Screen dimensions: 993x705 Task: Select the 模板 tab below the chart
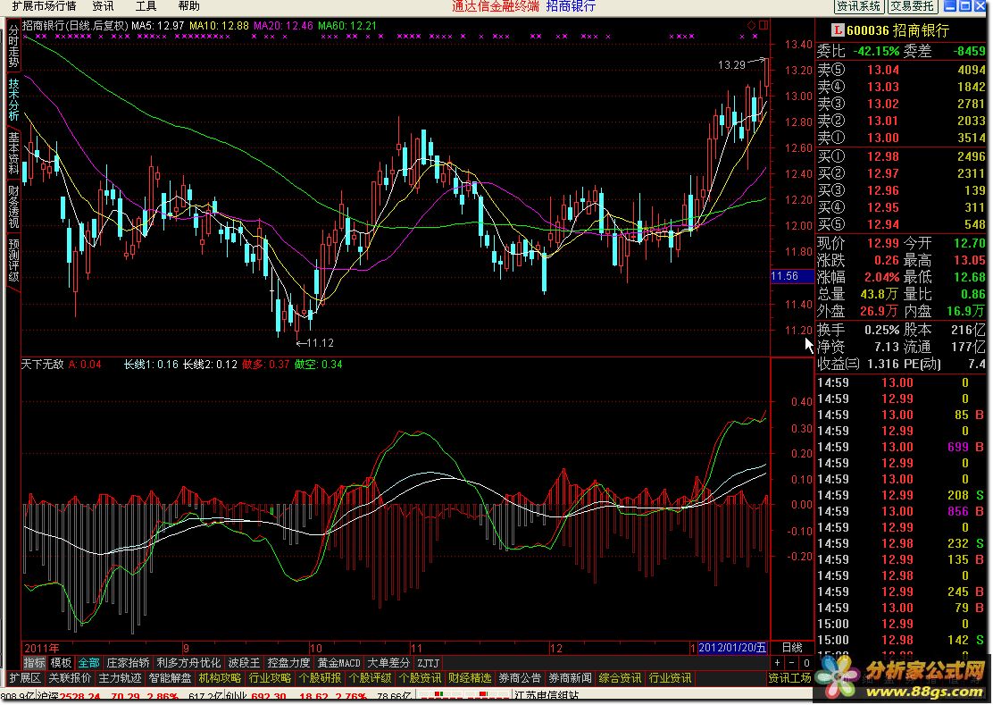pos(61,663)
